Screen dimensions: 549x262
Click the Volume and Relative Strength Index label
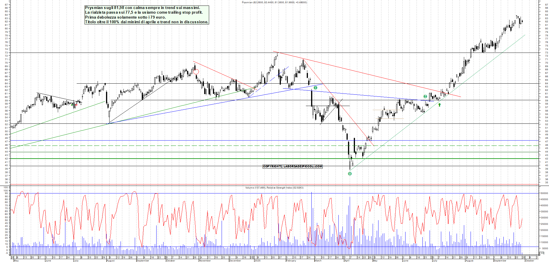274,188
